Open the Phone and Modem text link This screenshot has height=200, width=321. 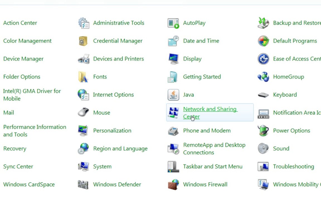tap(207, 131)
